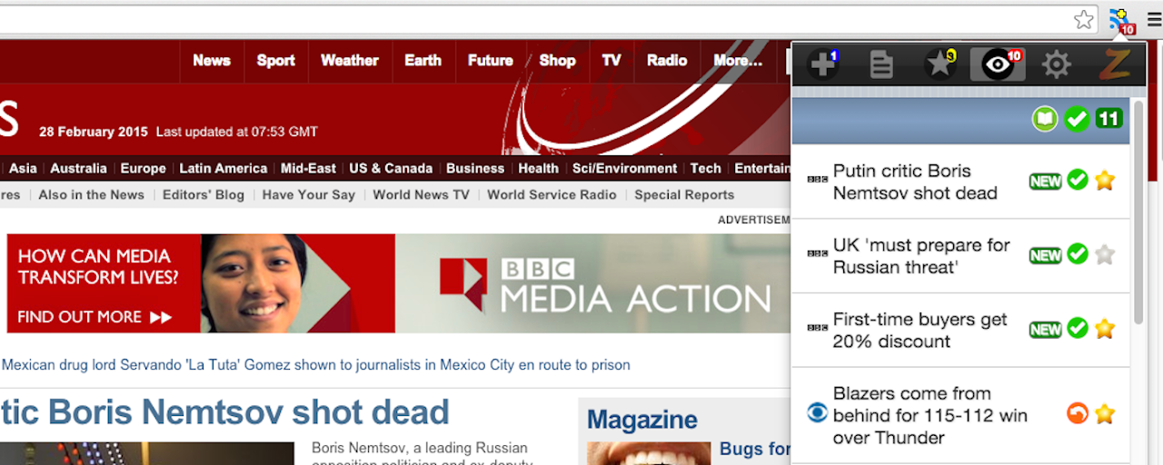Open the Sport tab in BBC top bar

point(275,61)
